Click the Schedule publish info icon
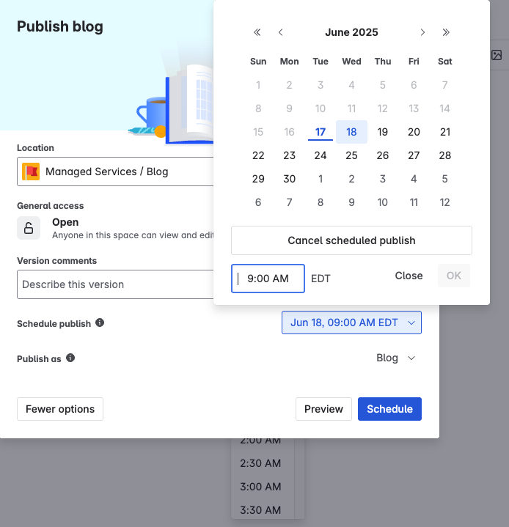Viewport: 509px width, 527px height. click(100, 323)
